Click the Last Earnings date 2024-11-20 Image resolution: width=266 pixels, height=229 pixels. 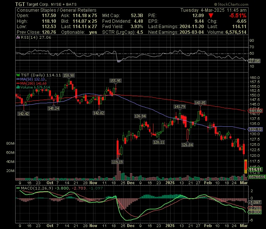(x=192, y=27)
